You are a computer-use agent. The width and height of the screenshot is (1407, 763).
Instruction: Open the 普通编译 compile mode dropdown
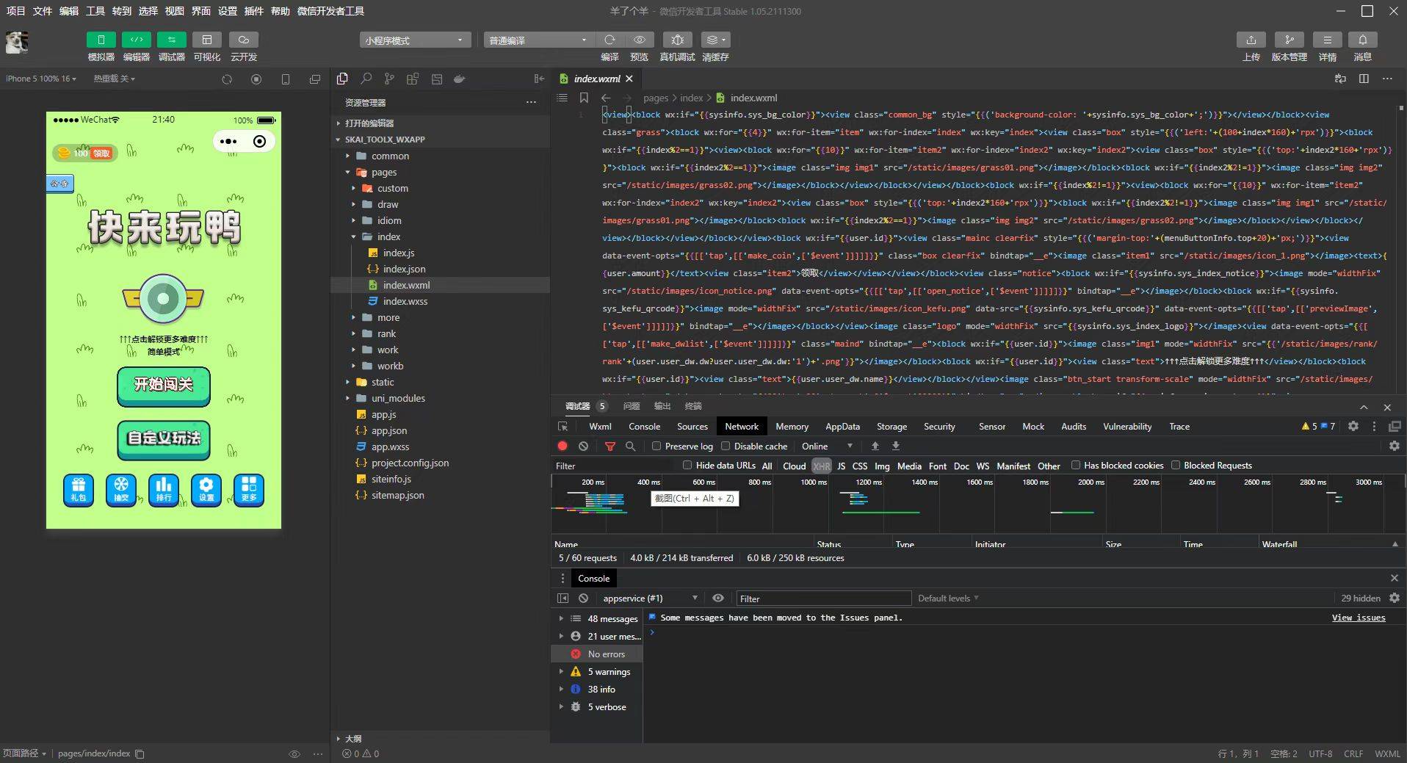tap(539, 40)
